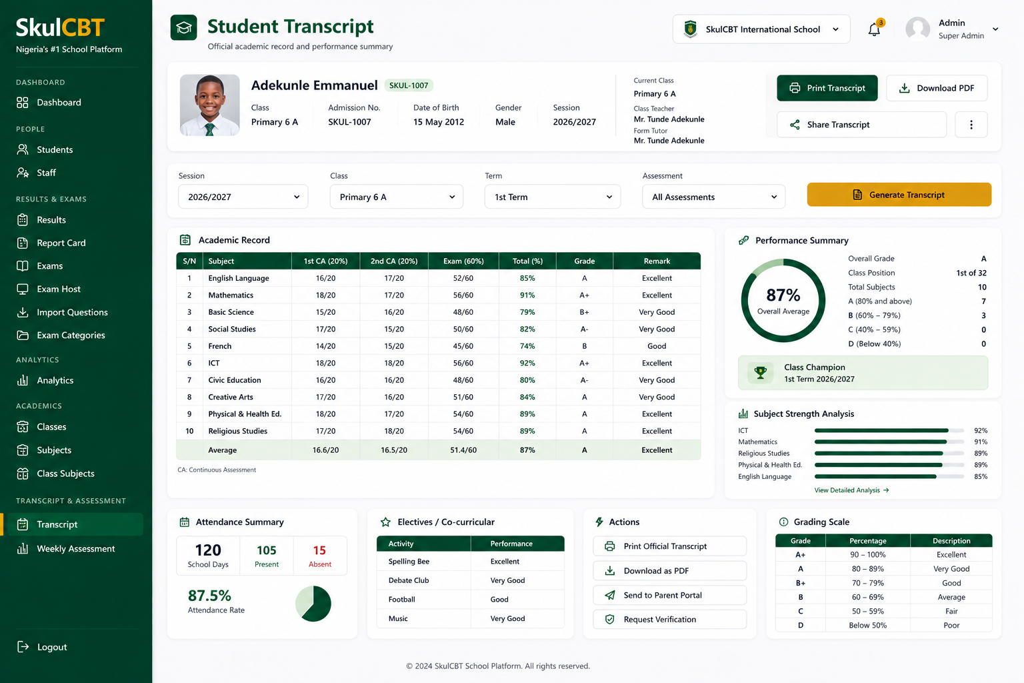Image resolution: width=1024 pixels, height=683 pixels.
Task: Click Request Verification action
Action: point(670,619)
